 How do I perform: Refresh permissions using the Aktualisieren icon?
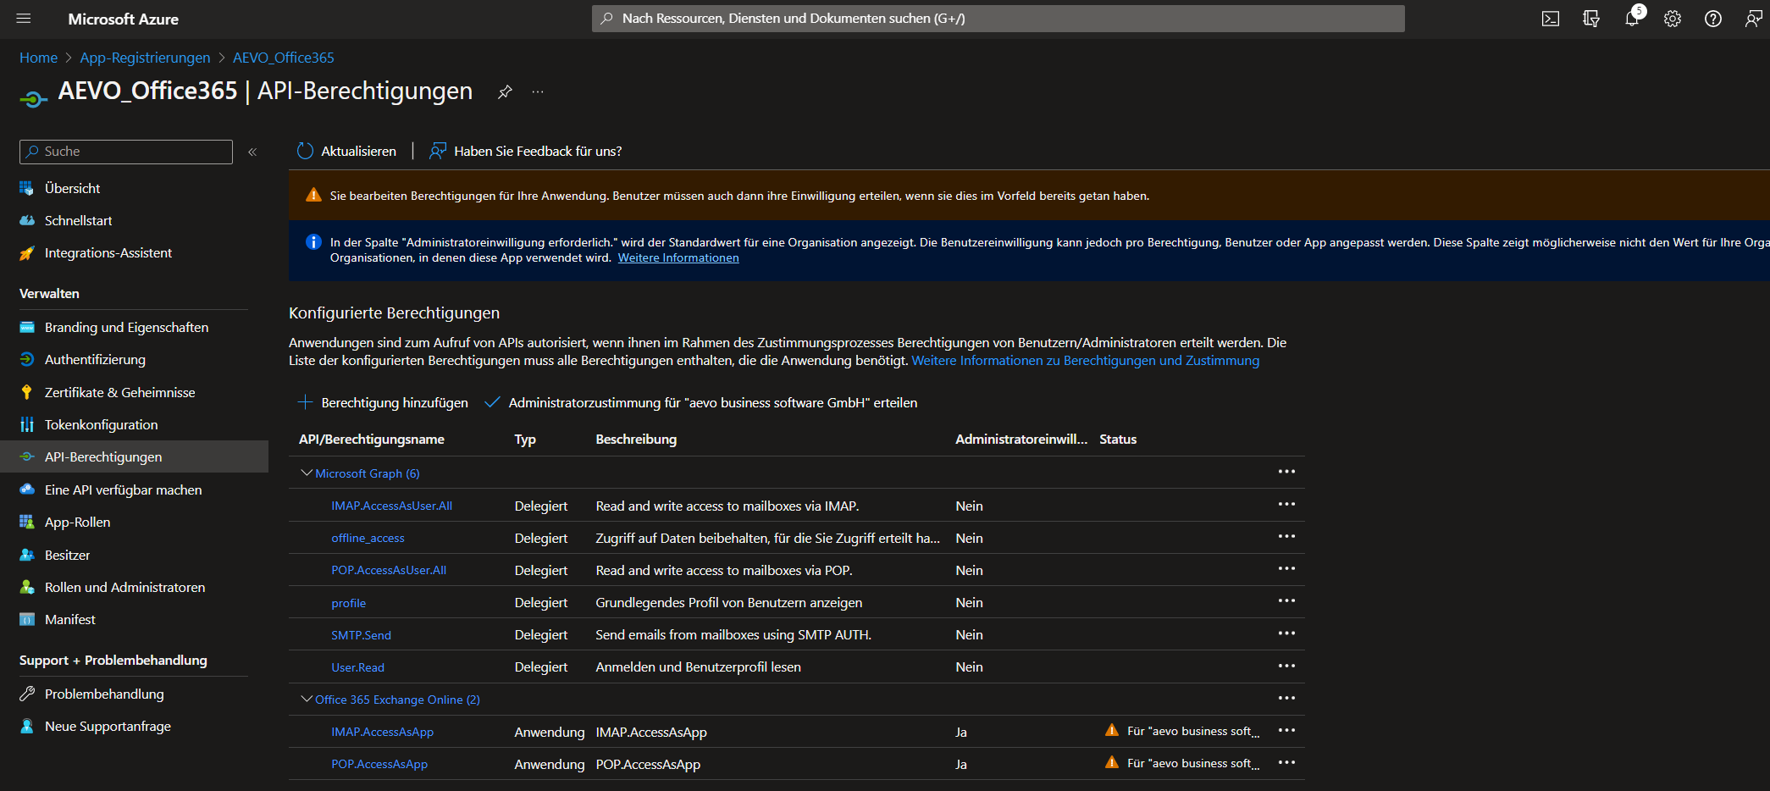point(305,151)
